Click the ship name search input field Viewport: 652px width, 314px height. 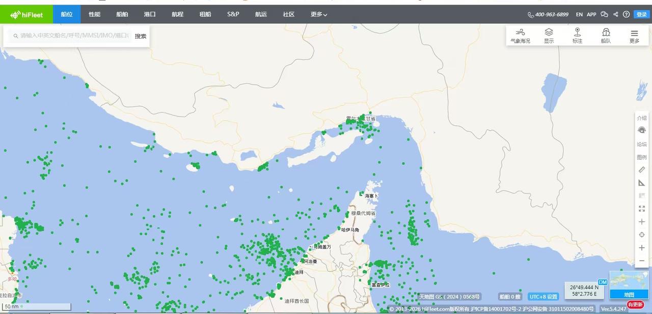pyautogui.click(x=71, y=36)
